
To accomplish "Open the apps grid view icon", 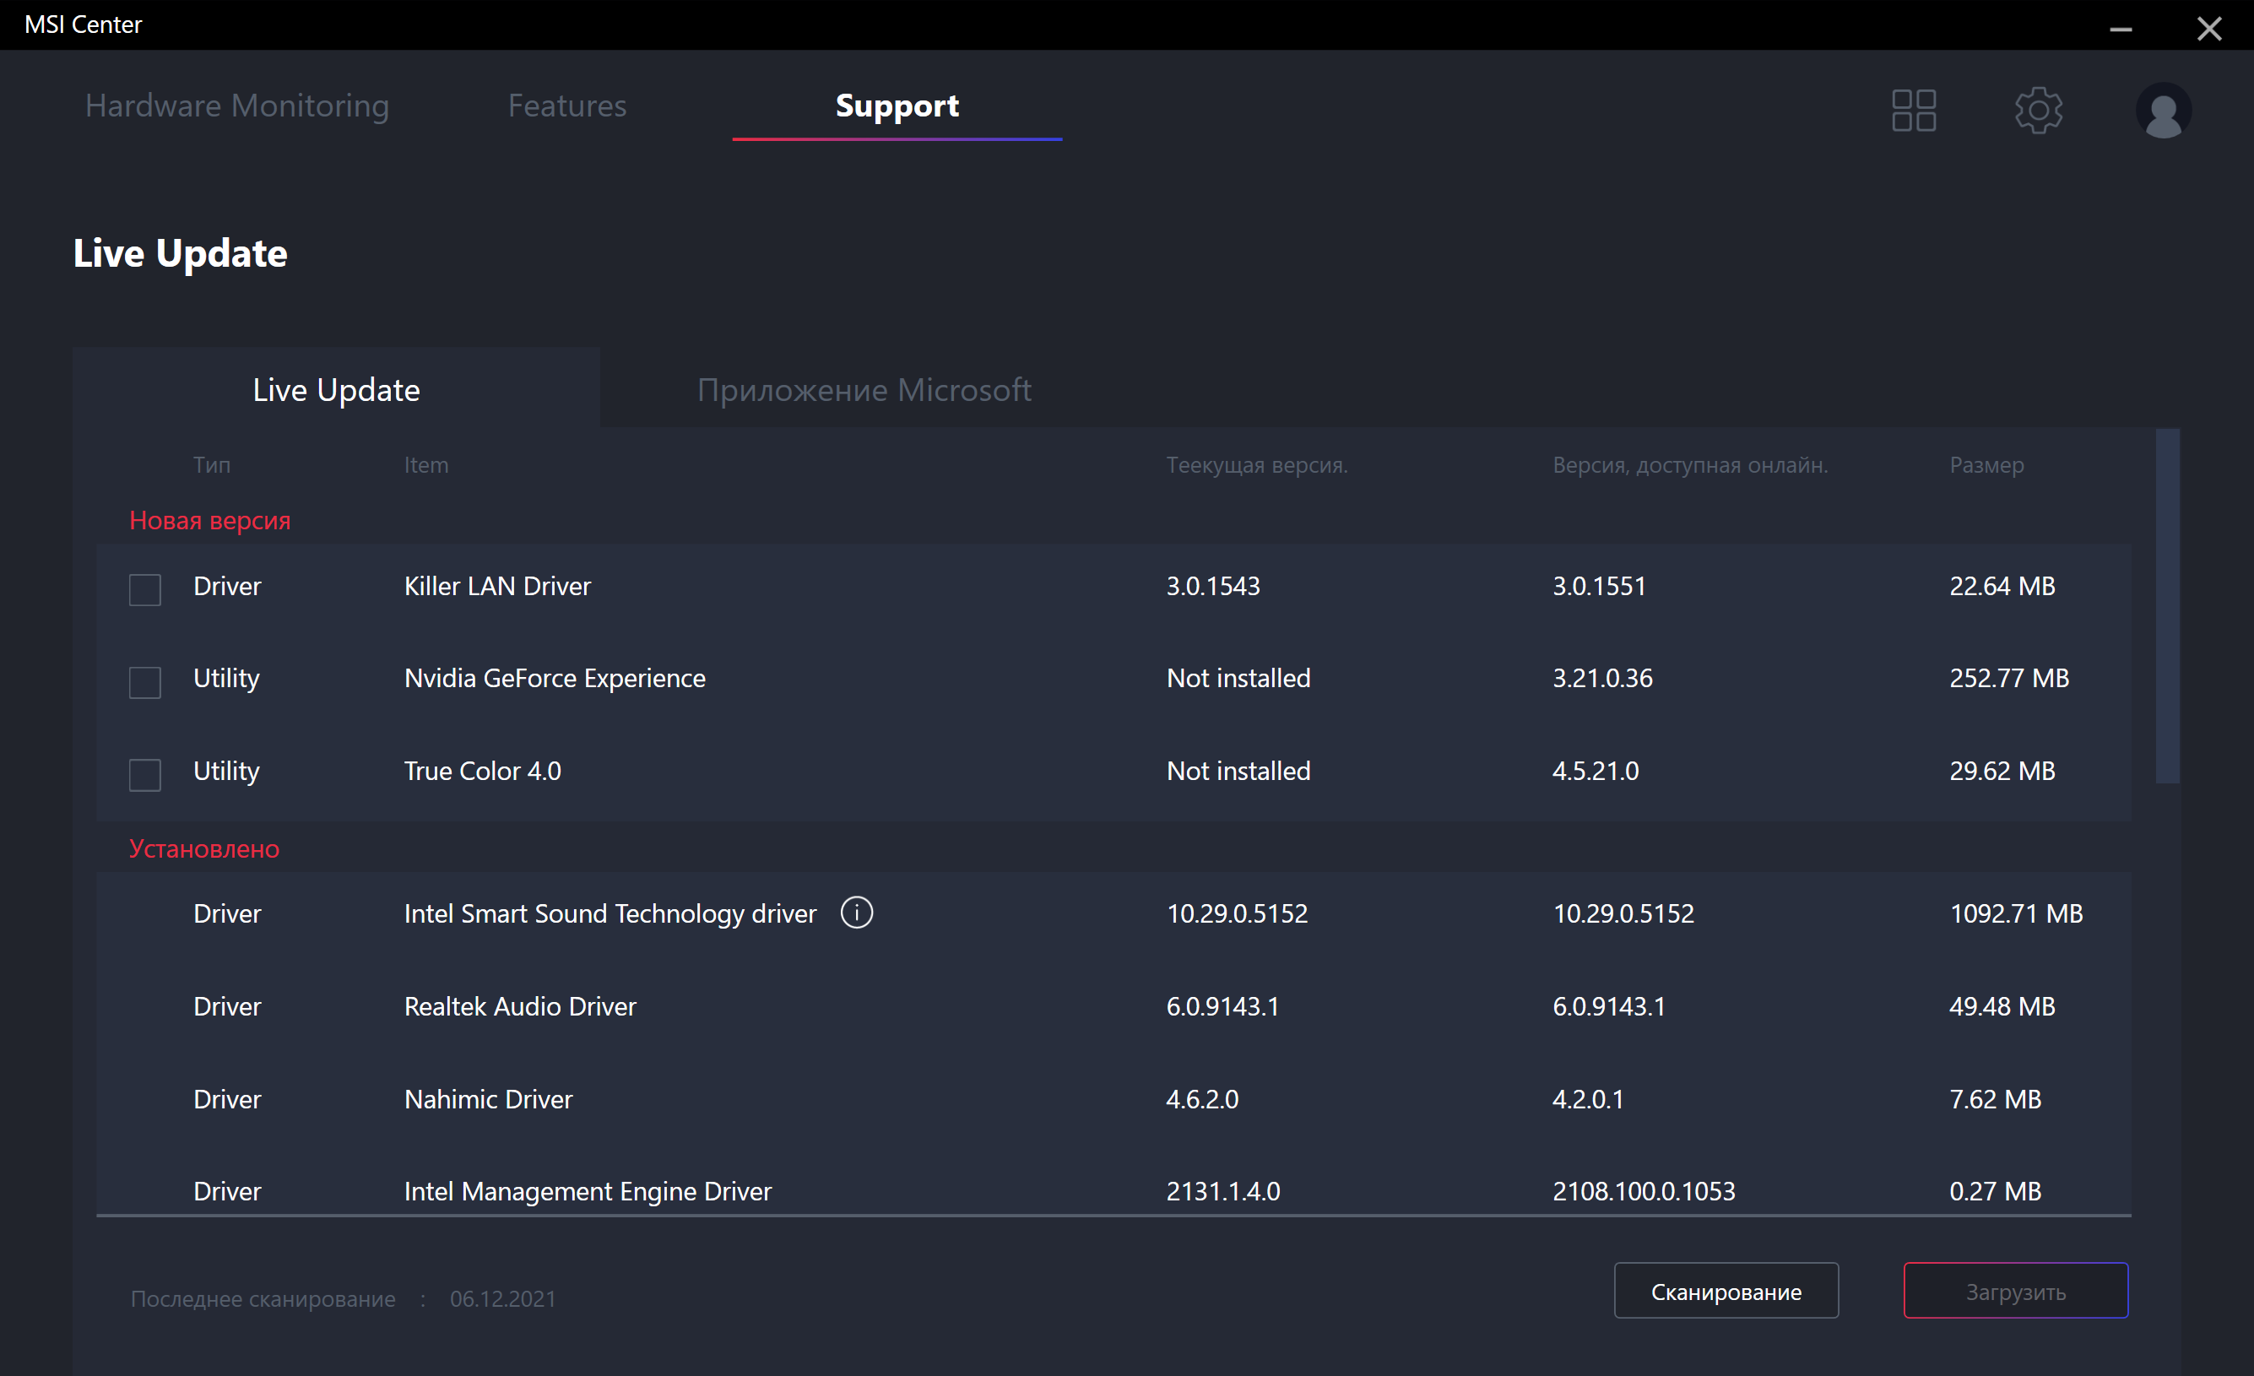I will (x=1913, y=111).
